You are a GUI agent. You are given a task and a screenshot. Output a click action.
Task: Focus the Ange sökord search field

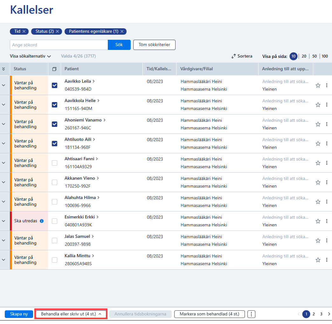click(59, 45)
